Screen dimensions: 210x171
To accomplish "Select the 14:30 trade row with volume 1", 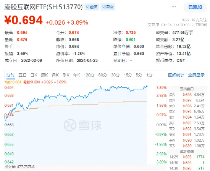I will [x=187, y=163].
